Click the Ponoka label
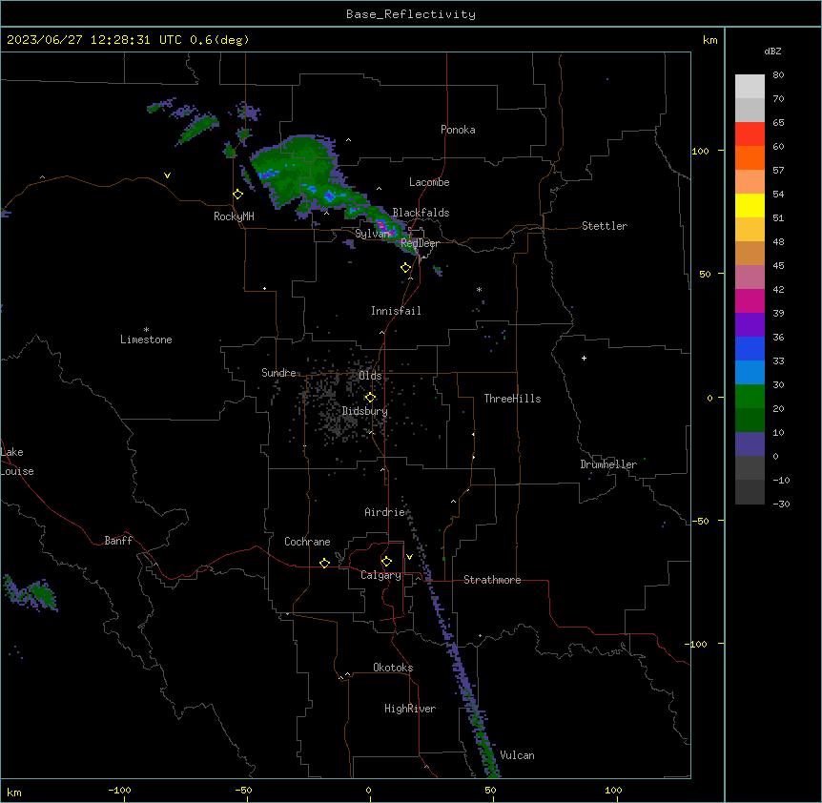 [x=458, y=130]
